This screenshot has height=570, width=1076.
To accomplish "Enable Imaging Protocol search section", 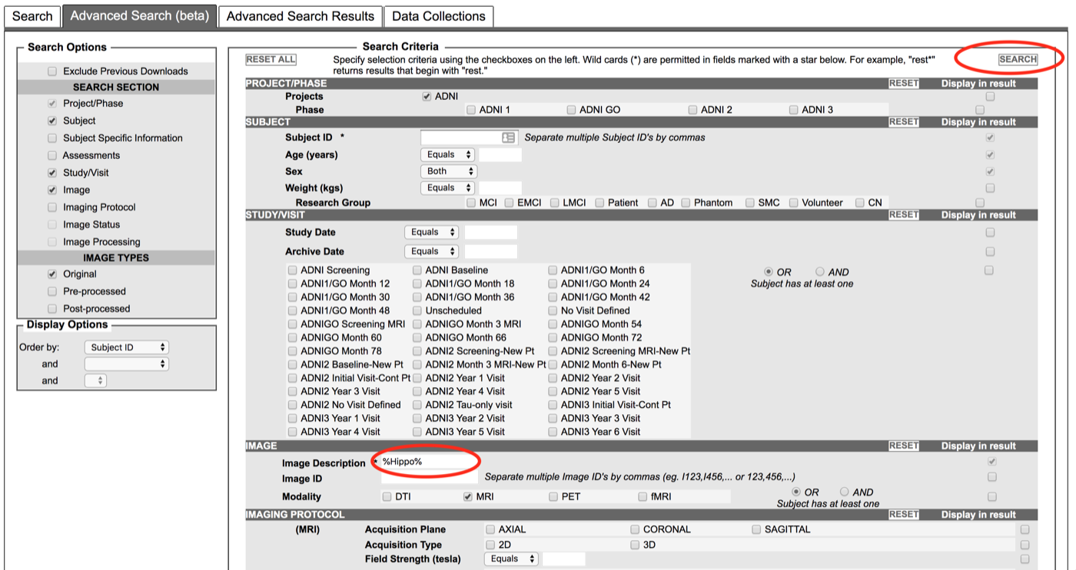I will tap(52, 207).
